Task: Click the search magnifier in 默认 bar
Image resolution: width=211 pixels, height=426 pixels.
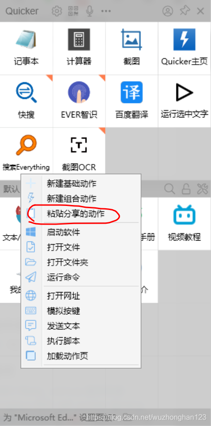Action: (x=170, y=189)
